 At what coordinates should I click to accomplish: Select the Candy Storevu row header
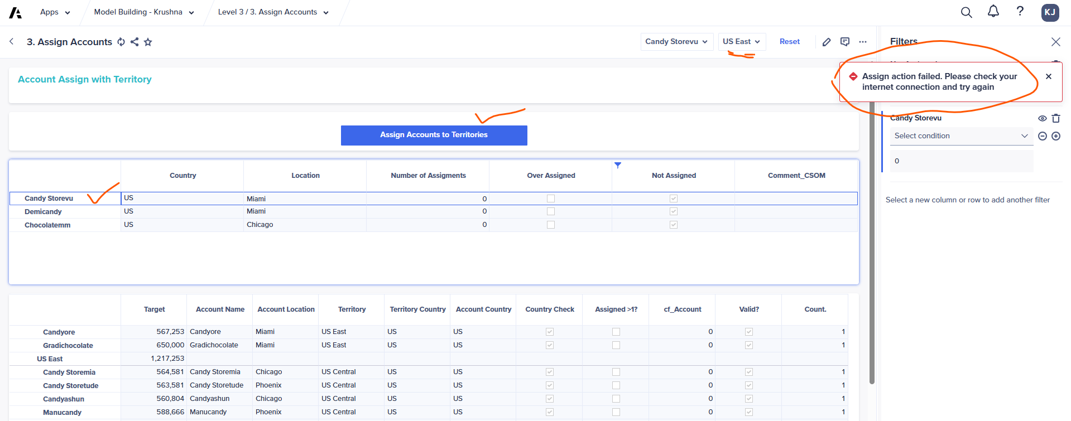click(65, 199)
